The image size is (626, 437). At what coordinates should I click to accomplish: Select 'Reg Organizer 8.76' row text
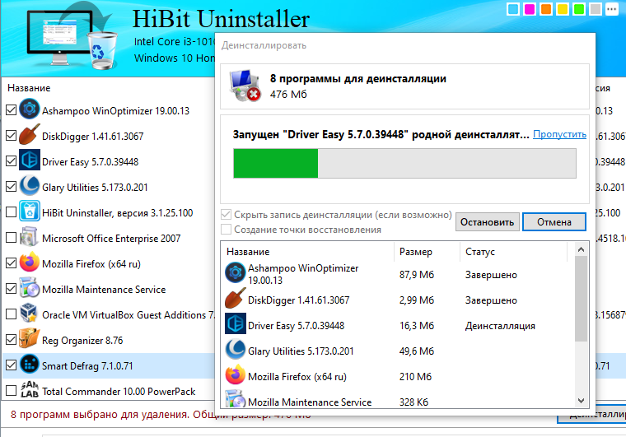[82, 341]
